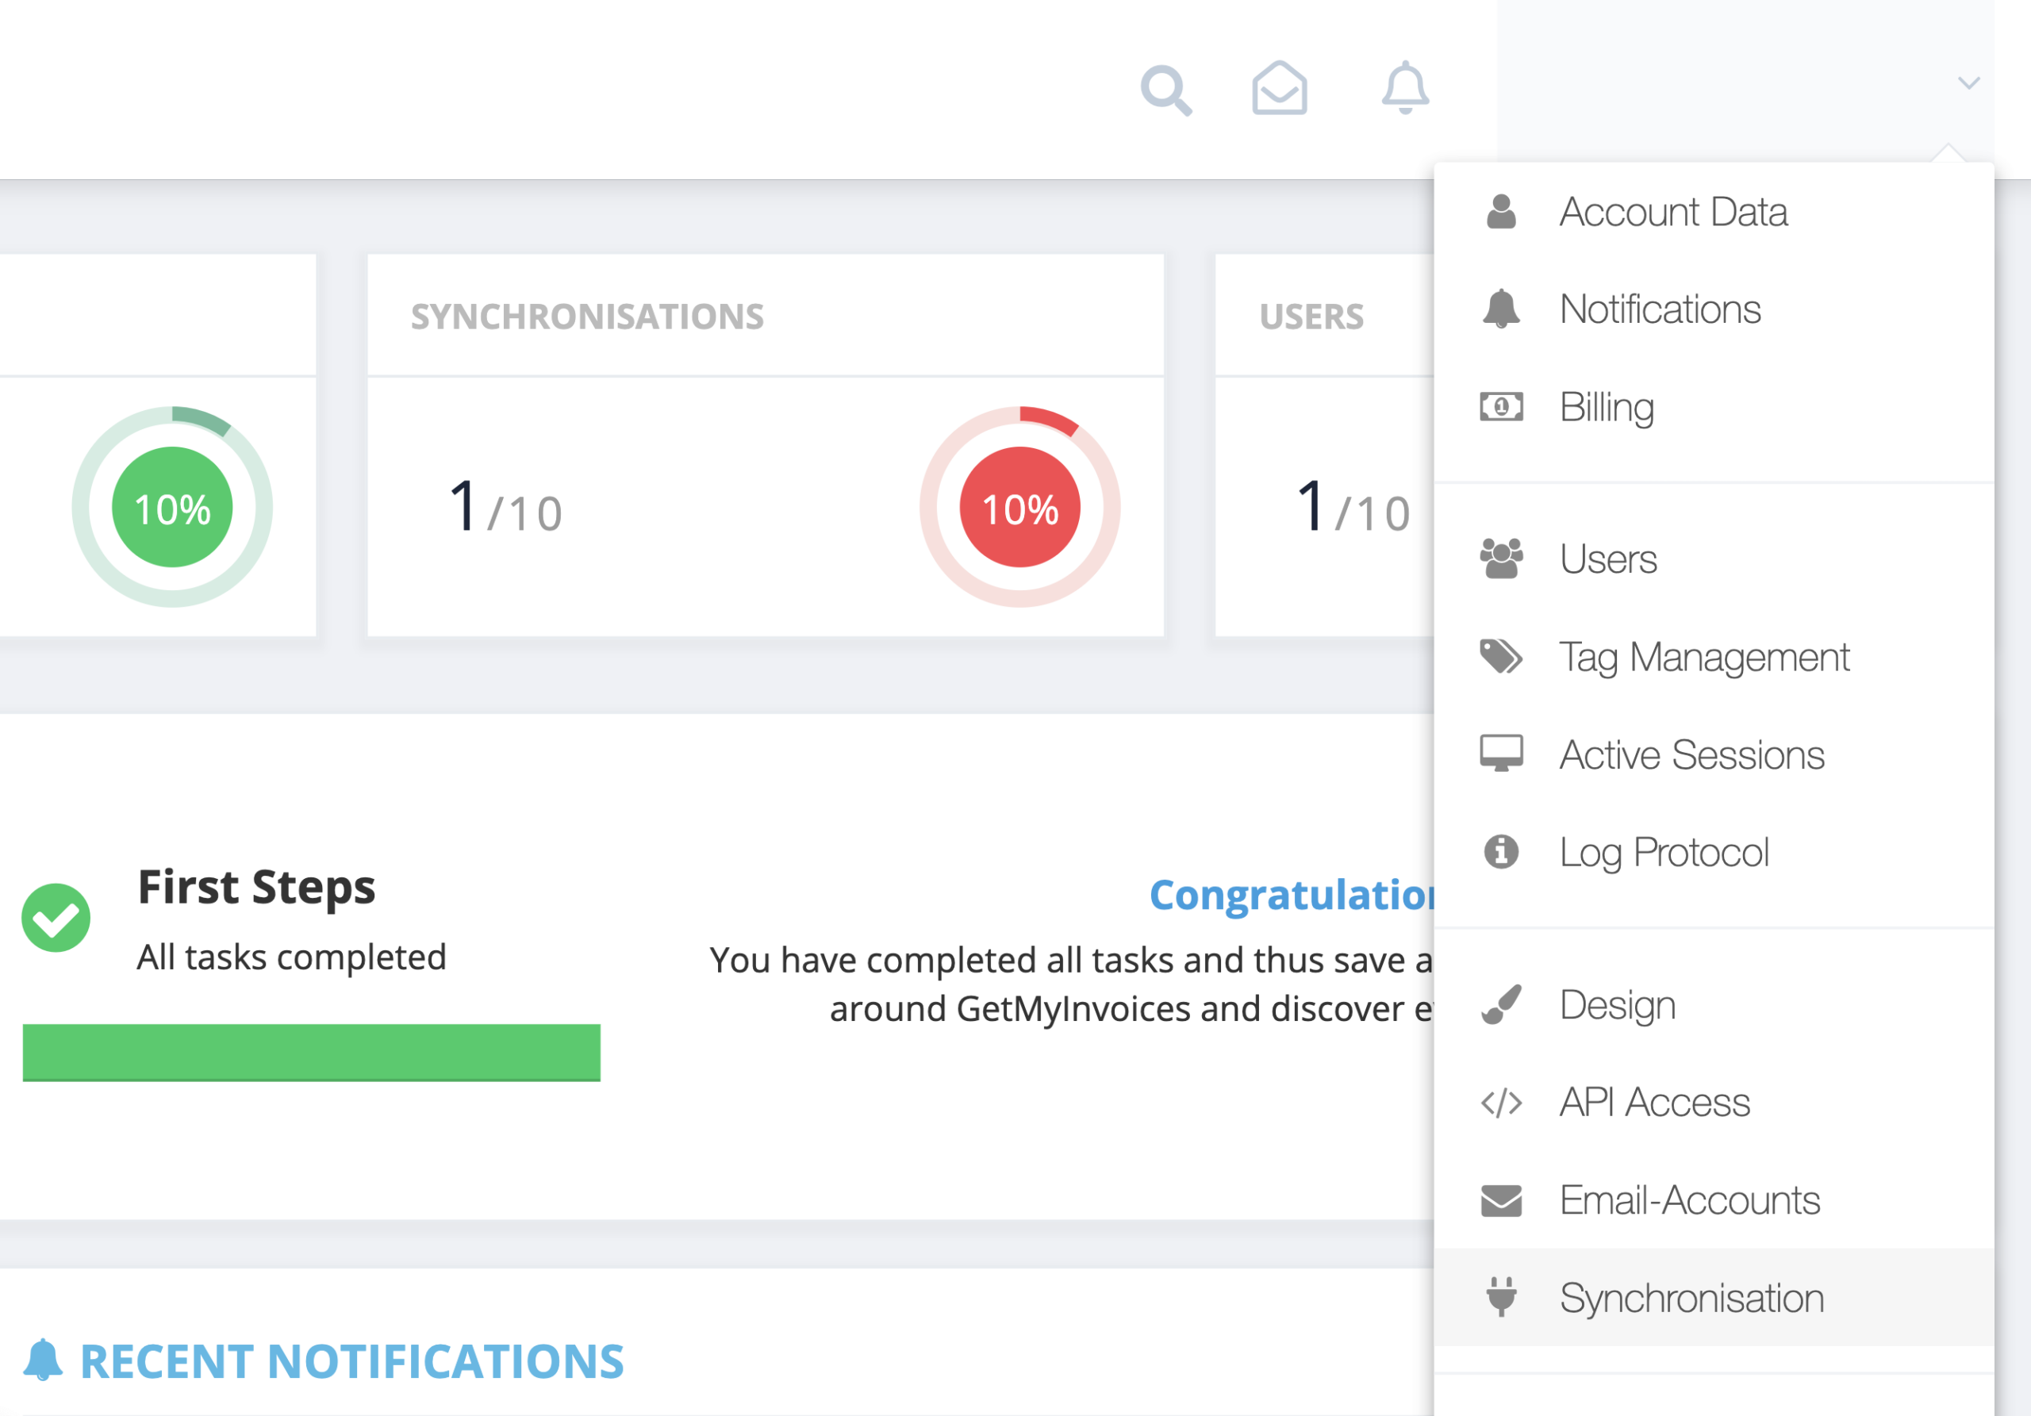Screen dimensions: 2031x1416
Task: Choose Synchronisation in the menu
Action: (x=1714, y=1298)
